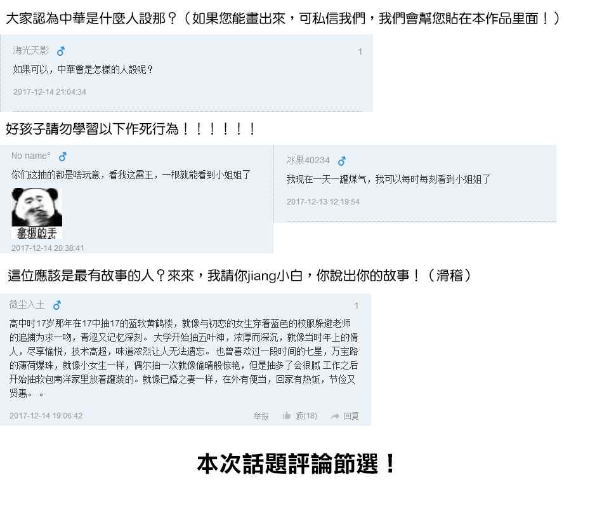Click the long 高中时17岁 story comment
This screenshot has height=508, width=609.
184,358
